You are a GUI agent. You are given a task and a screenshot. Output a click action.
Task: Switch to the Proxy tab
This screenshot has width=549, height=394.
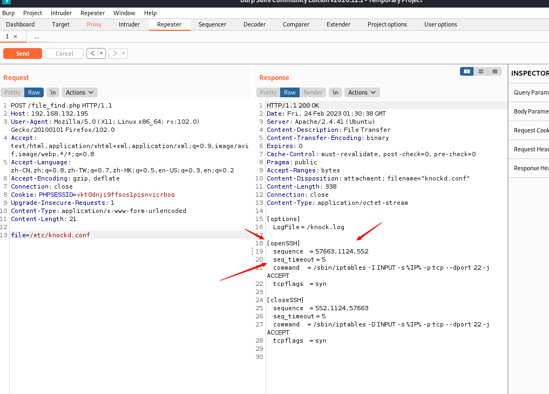pos(94,24)
